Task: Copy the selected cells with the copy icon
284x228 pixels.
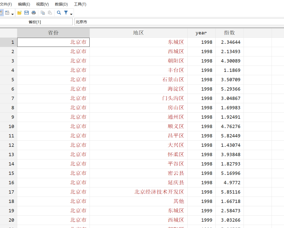Action: pyautogui.click(x=43, y=13)
